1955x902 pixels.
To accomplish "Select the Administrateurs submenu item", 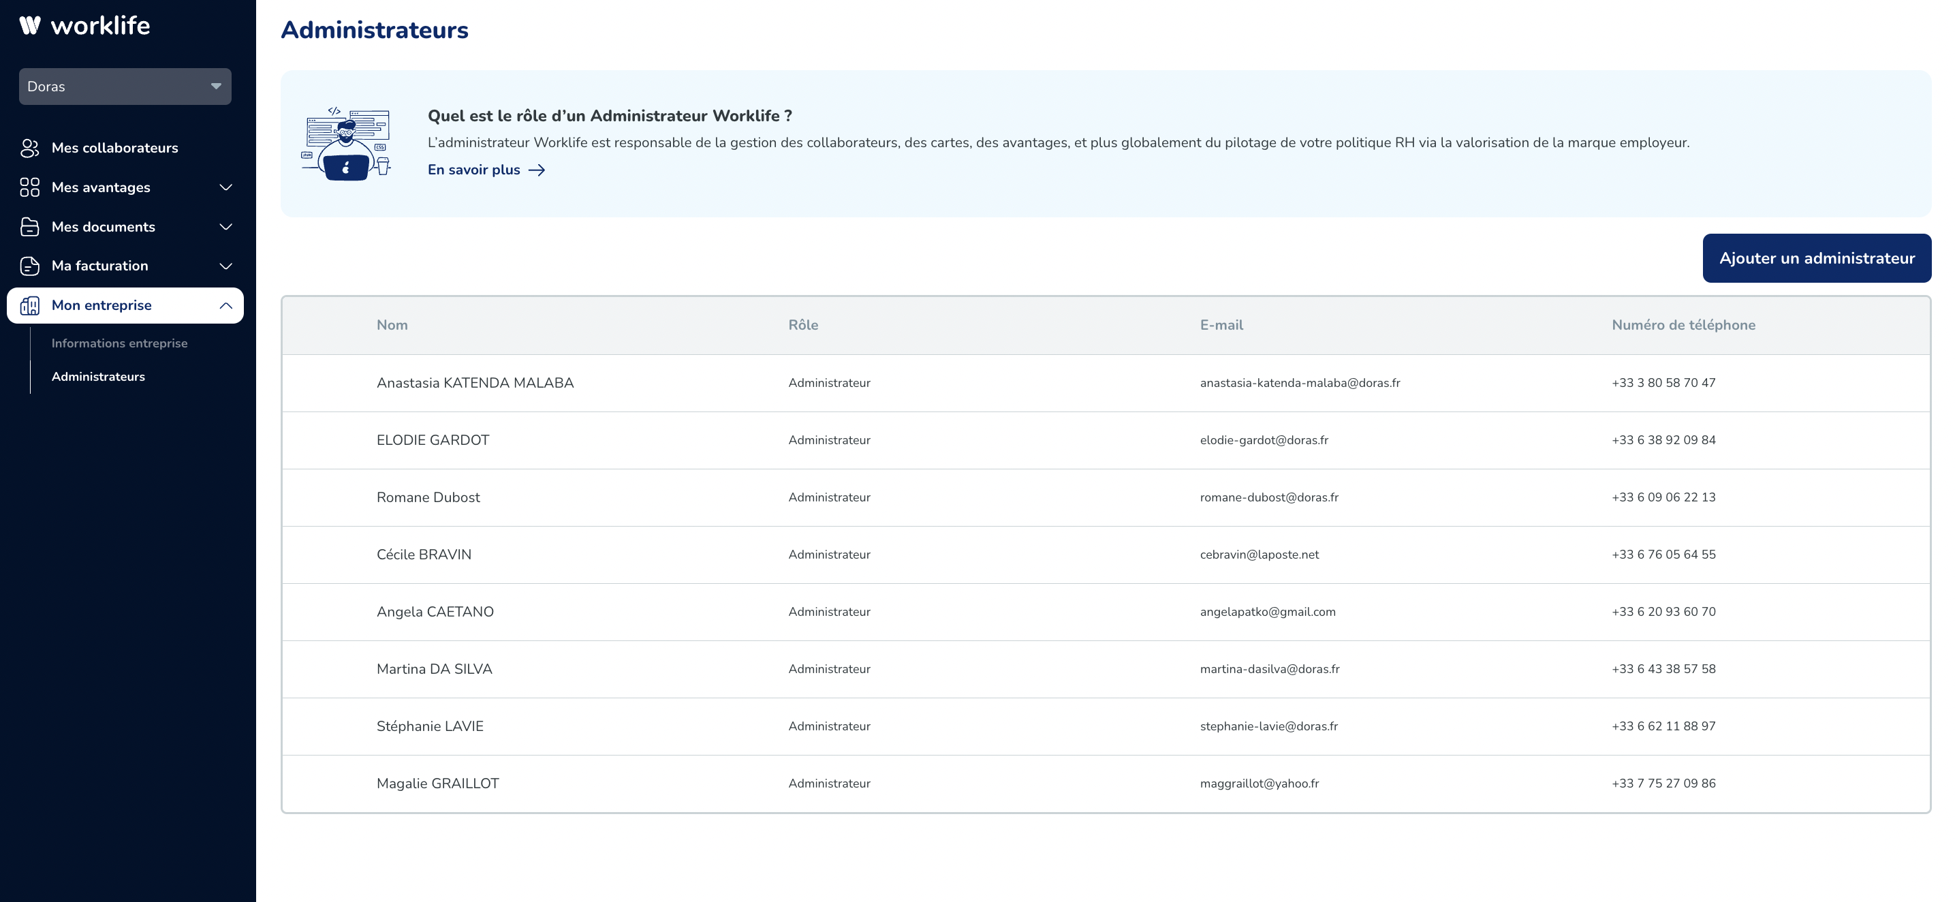I will click(98, 377).
